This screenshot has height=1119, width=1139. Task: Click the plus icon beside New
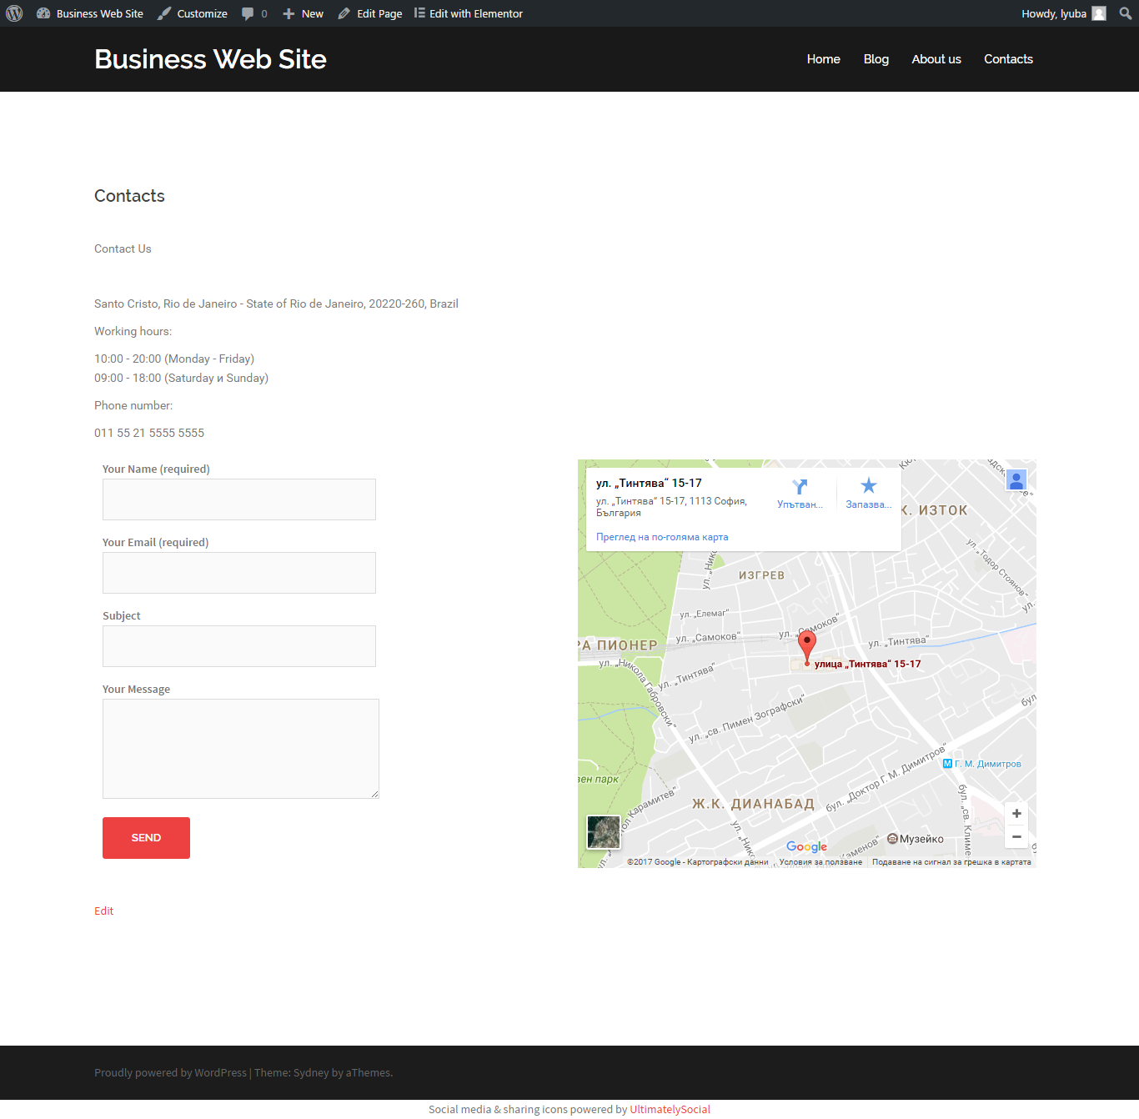tap(289, 13)
